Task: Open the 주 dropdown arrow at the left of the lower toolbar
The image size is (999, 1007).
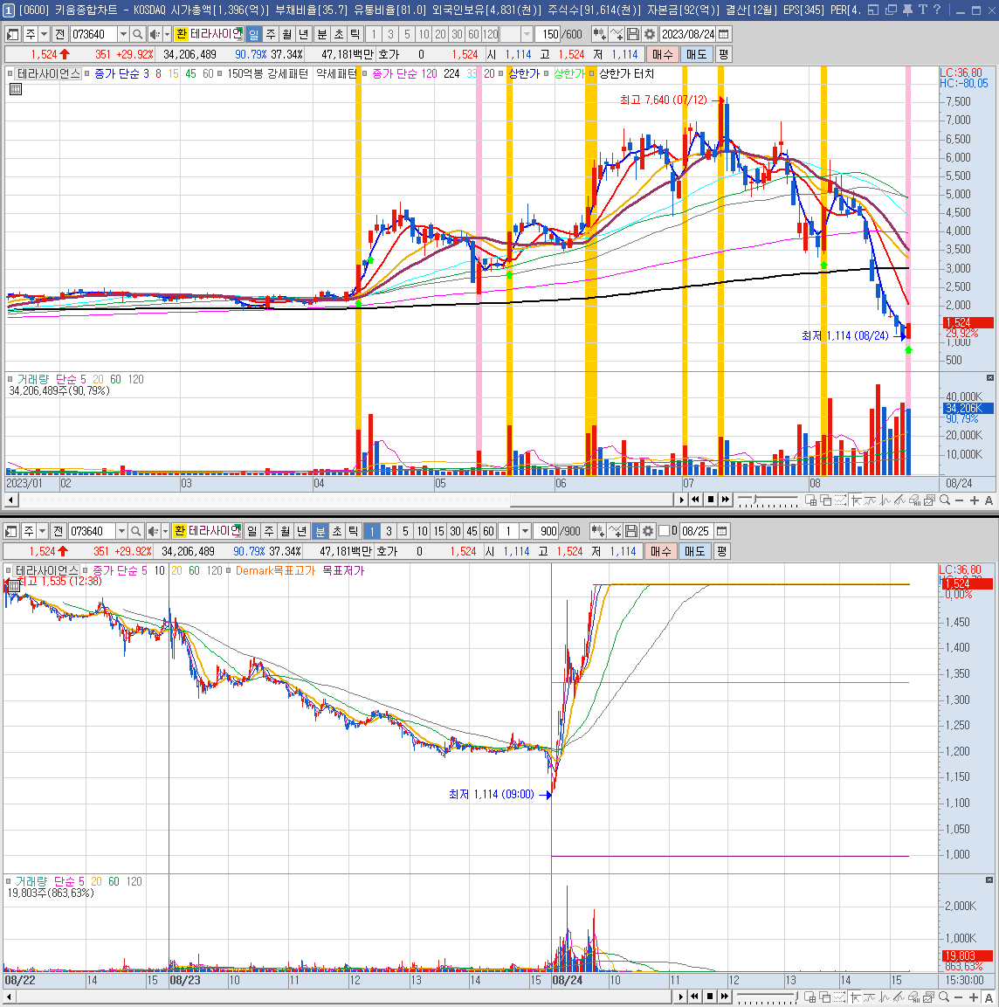Action: (x=43, y=531)
